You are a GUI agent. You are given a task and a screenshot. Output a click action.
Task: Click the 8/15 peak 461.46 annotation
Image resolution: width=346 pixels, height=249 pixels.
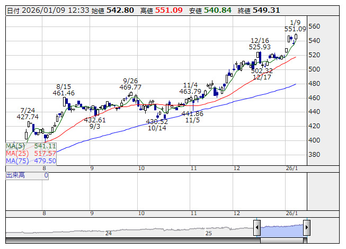pyautogui.click(x=63, y=90)
